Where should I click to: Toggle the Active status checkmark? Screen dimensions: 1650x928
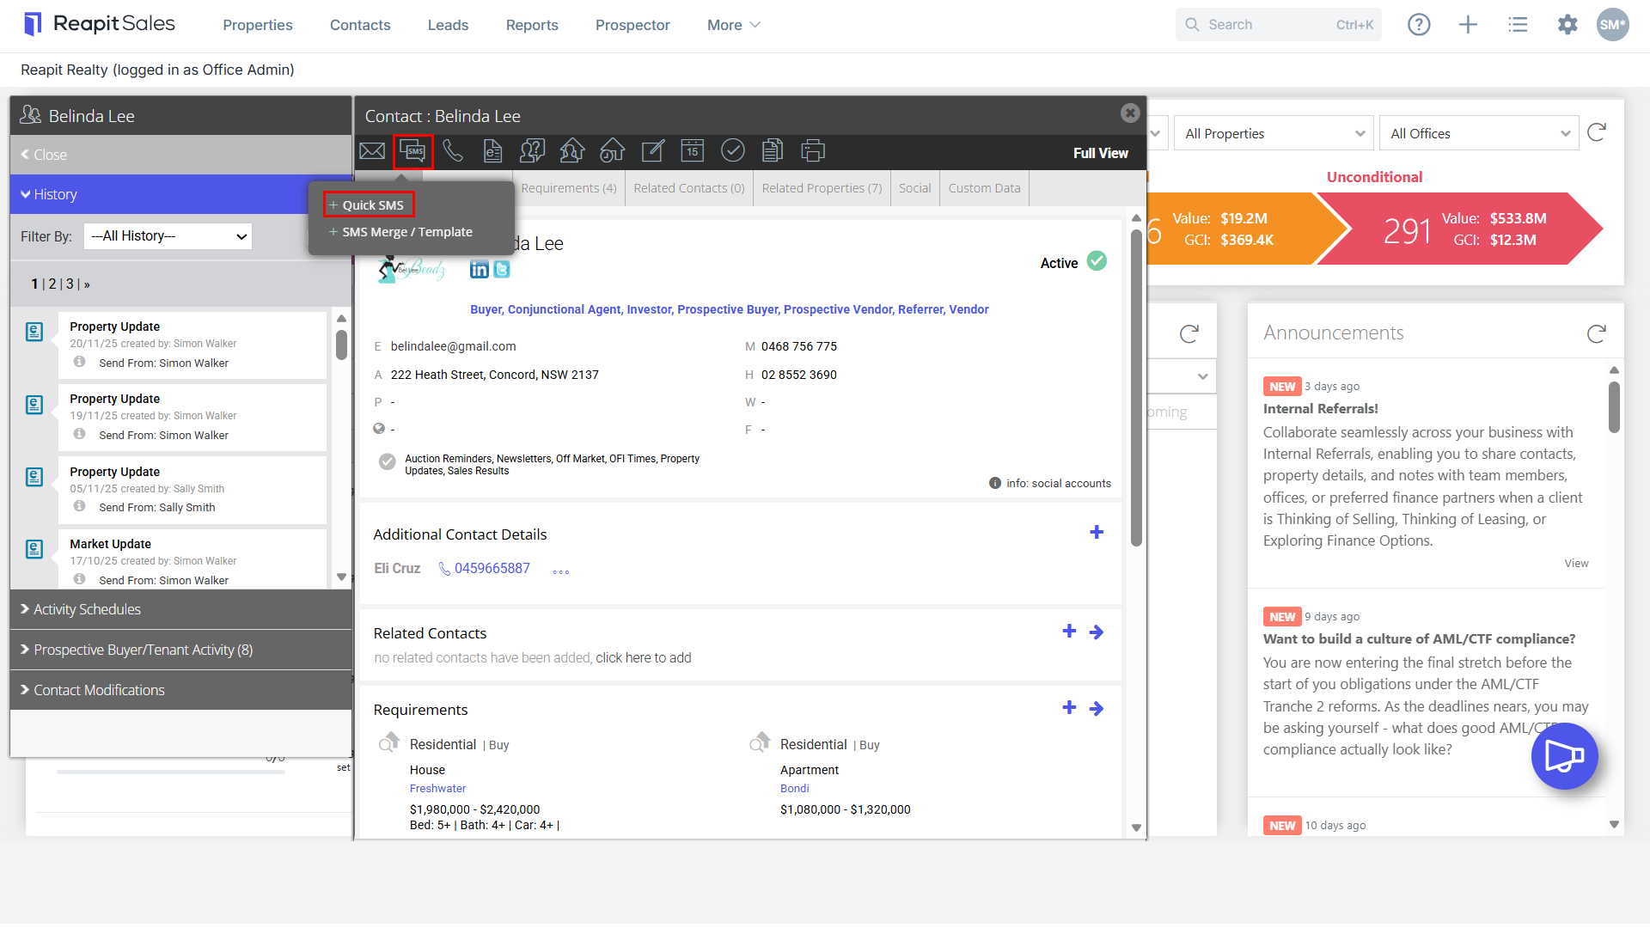point(1097,261)
